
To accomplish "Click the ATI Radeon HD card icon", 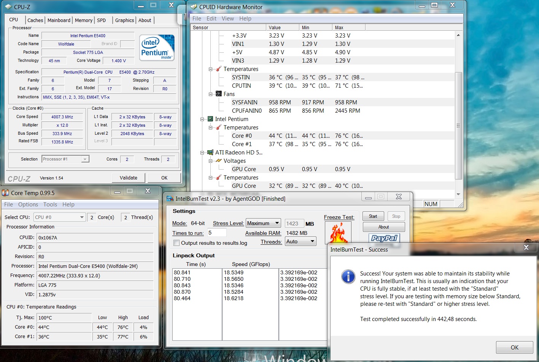I will click(210, 153).
